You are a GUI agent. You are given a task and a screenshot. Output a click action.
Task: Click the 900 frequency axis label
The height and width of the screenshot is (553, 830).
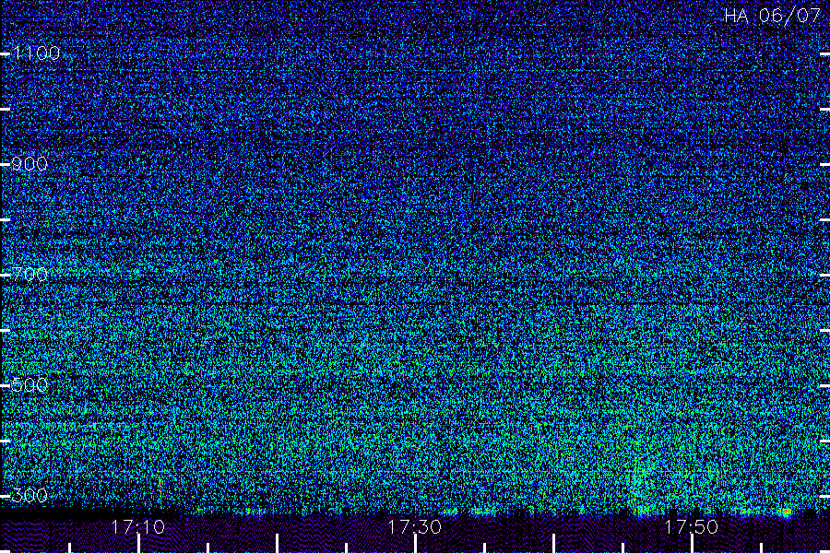coord(30,164)
